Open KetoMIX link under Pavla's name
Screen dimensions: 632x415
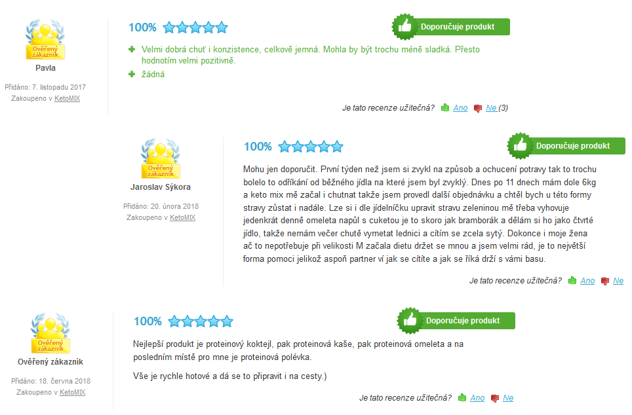tap(68, 98)
